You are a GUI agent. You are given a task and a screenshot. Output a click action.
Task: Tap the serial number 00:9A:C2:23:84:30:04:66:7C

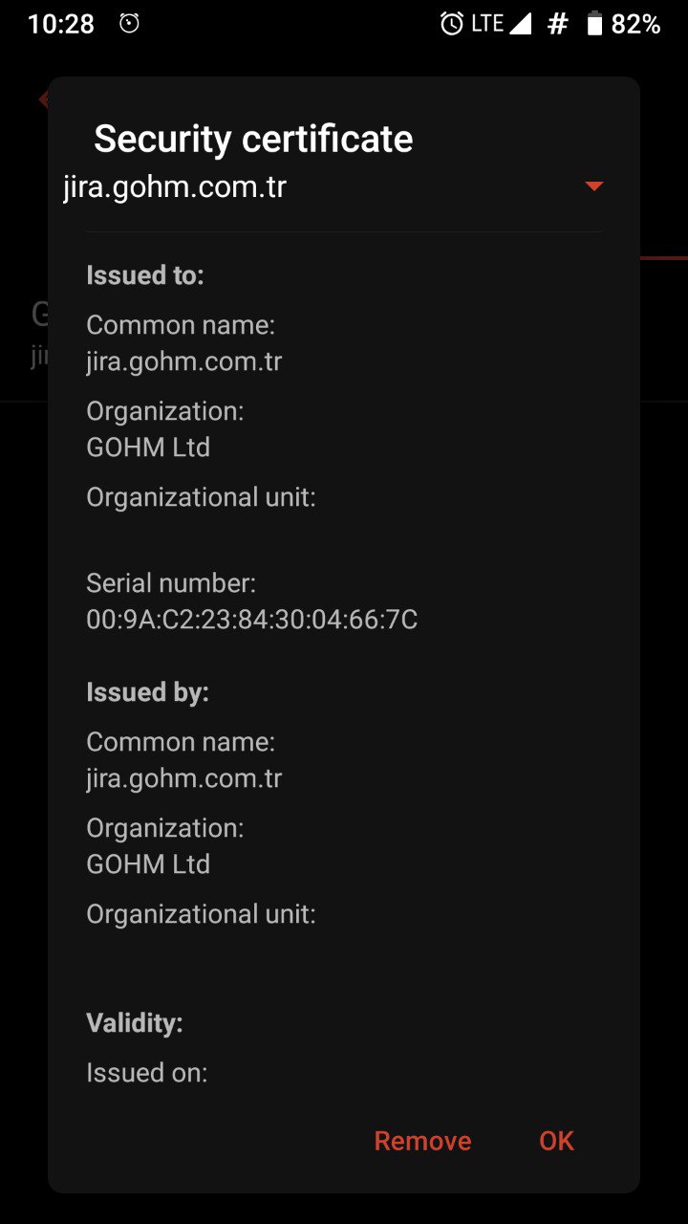(252, 620)
